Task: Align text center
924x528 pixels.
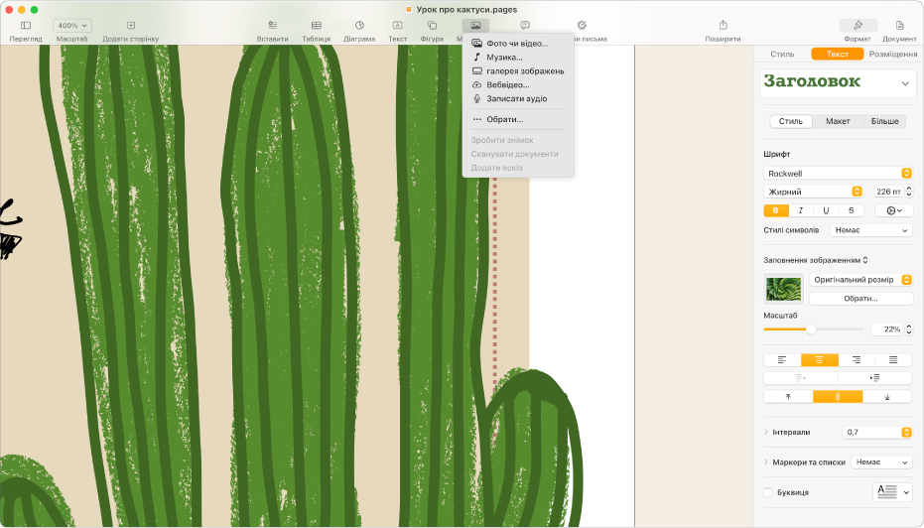Action: tap(819, 360)
